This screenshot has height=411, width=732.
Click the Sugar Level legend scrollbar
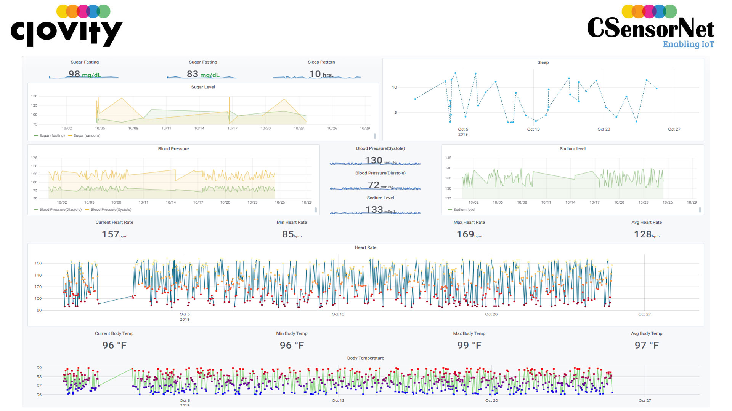375,136
